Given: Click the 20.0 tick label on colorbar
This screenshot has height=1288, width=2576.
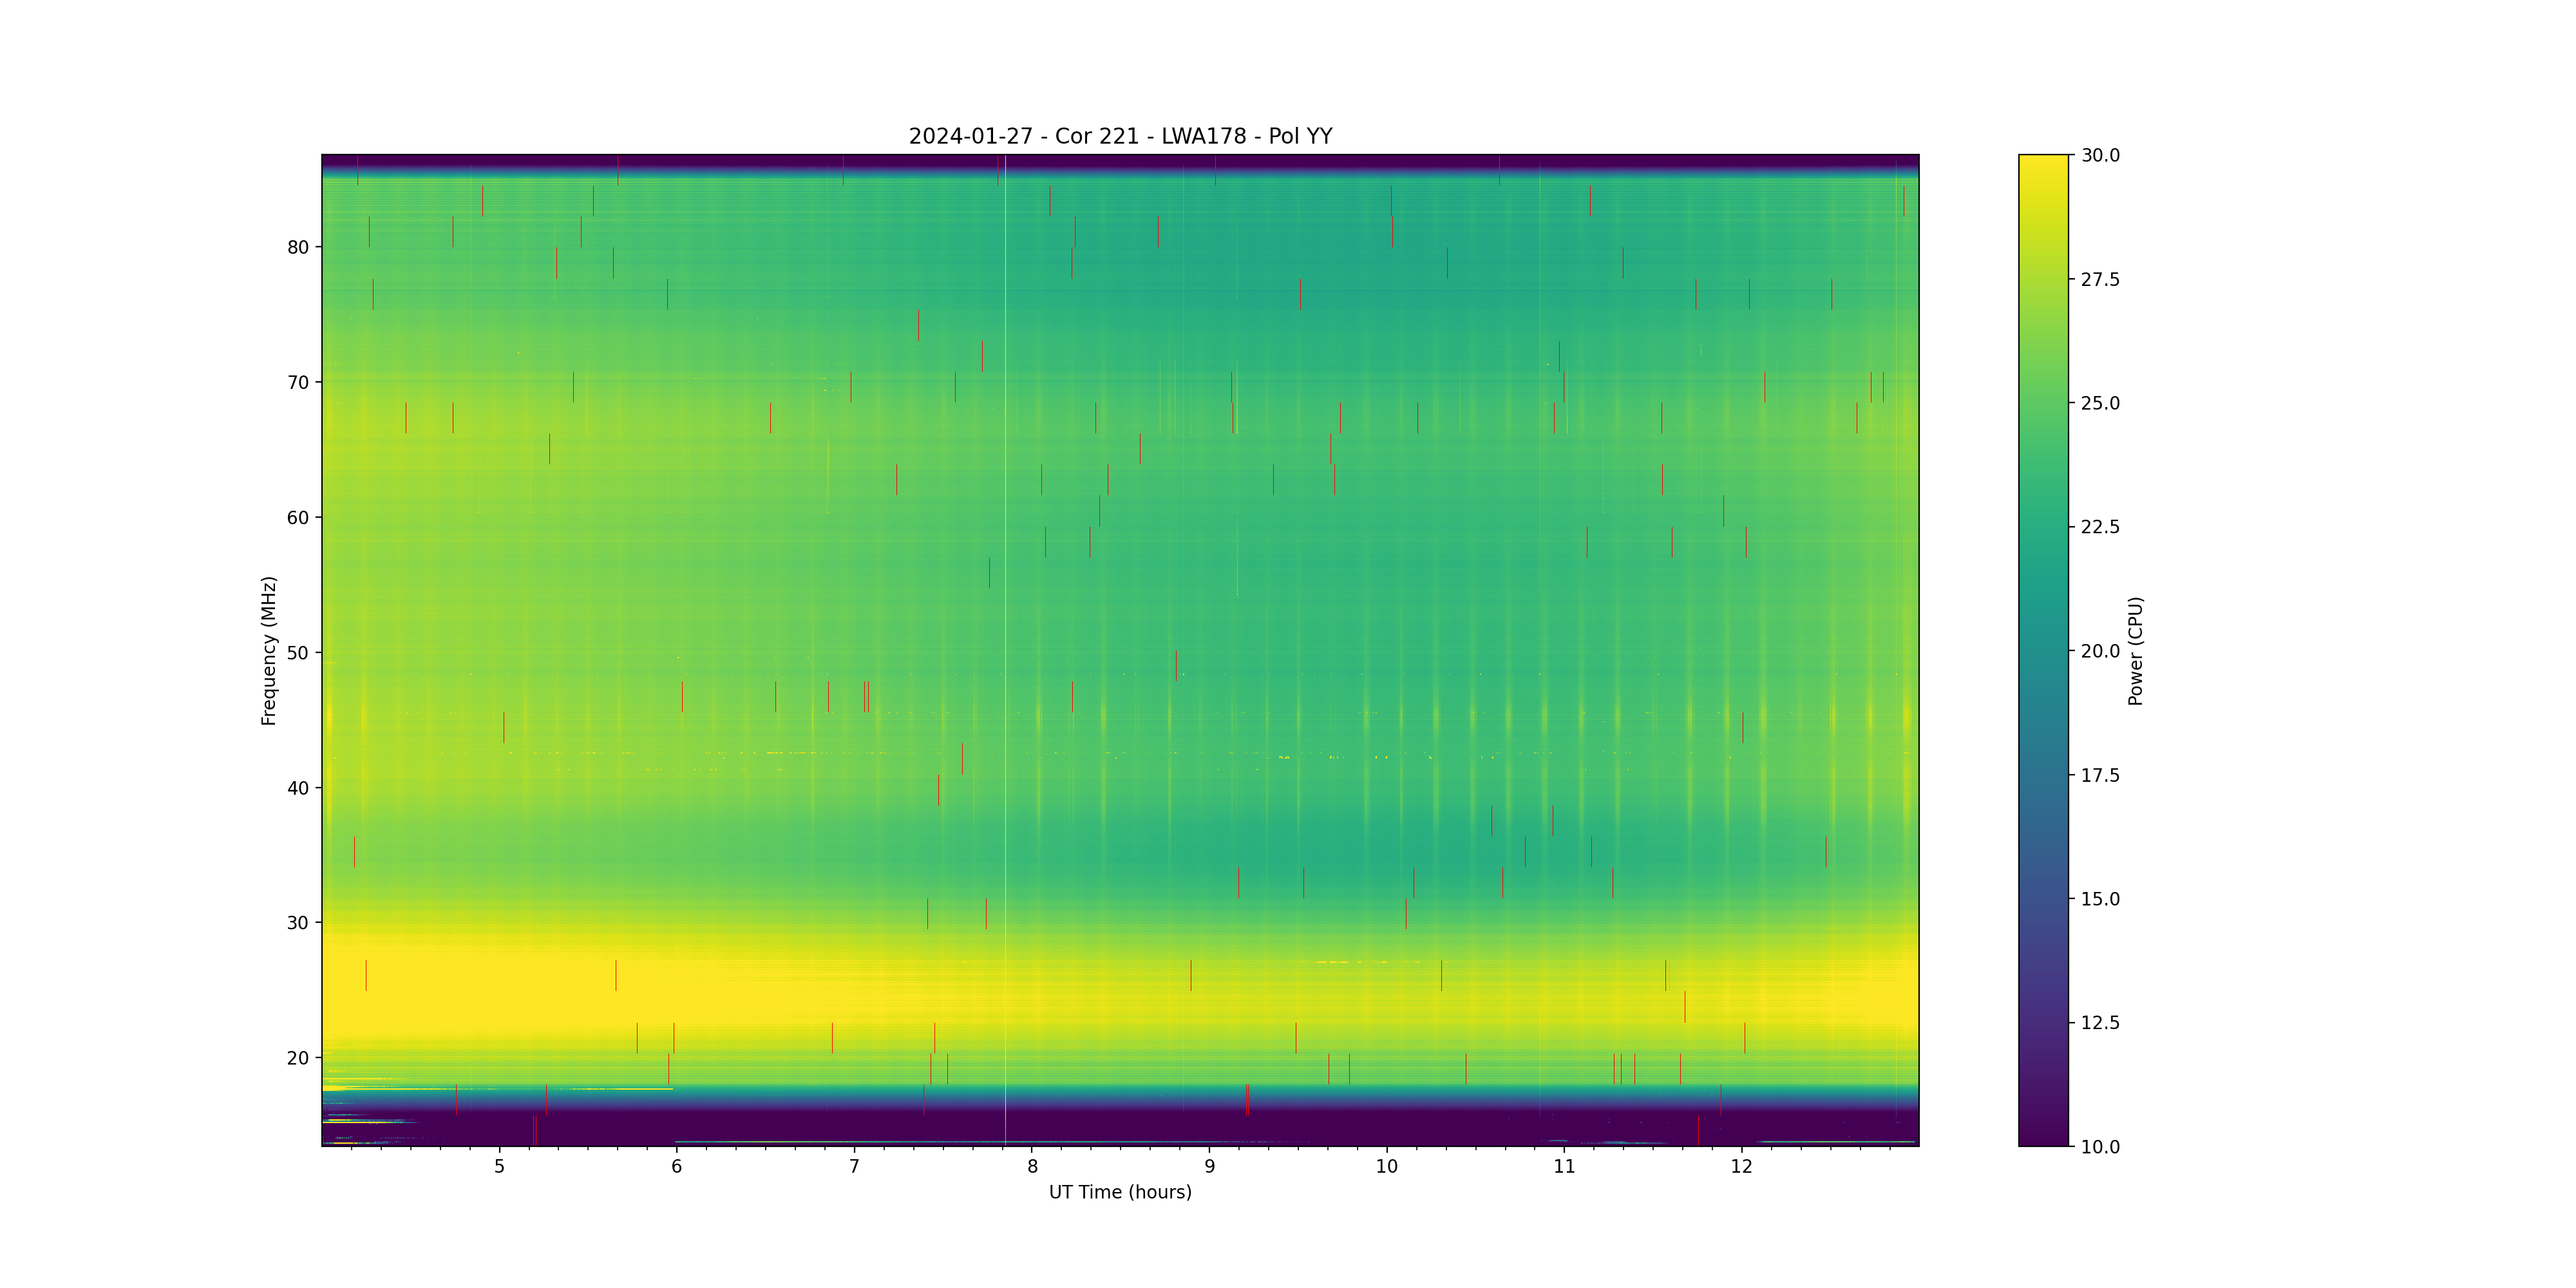Looking at the screenshot, I should coord(2100,651).
